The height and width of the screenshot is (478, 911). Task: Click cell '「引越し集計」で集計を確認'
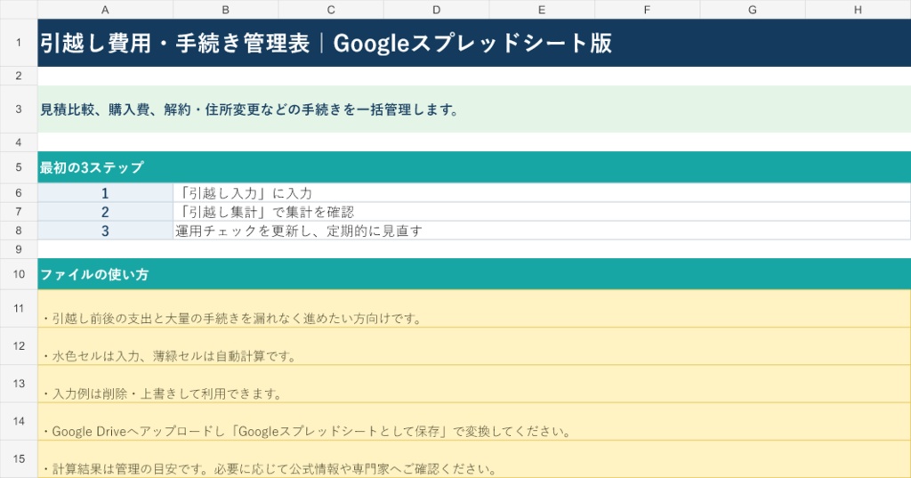pos(542,212)
